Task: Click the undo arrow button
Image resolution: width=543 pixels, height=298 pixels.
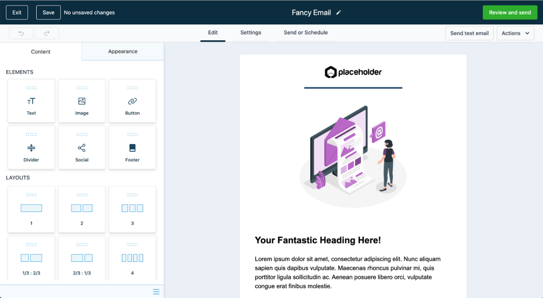Action: tap(21, 33)
